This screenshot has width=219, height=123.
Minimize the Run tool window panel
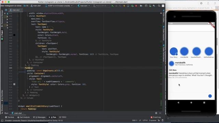(x=160, y=113)
